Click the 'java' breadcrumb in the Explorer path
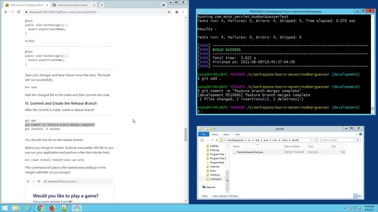This screenshot has width=378, height=212. (266, 140)
